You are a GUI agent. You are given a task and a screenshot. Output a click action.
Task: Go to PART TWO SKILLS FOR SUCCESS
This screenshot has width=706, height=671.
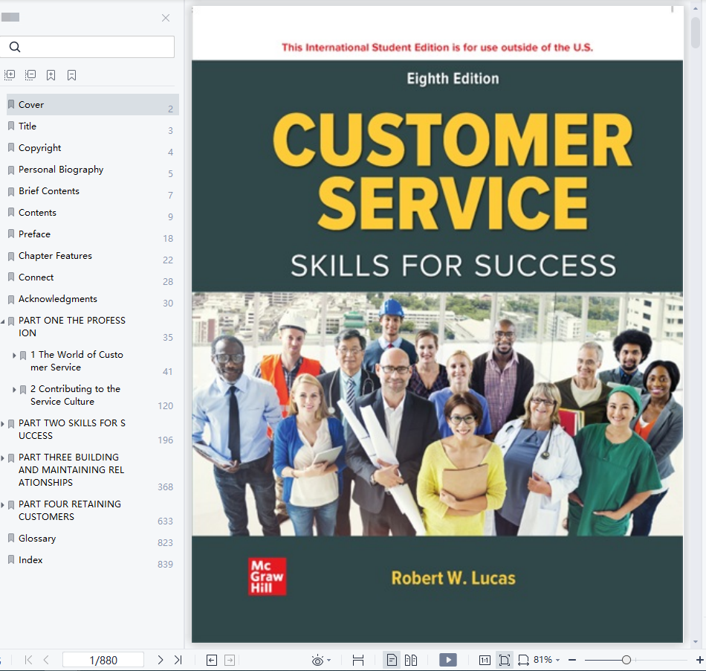click(x=72, y=429)
